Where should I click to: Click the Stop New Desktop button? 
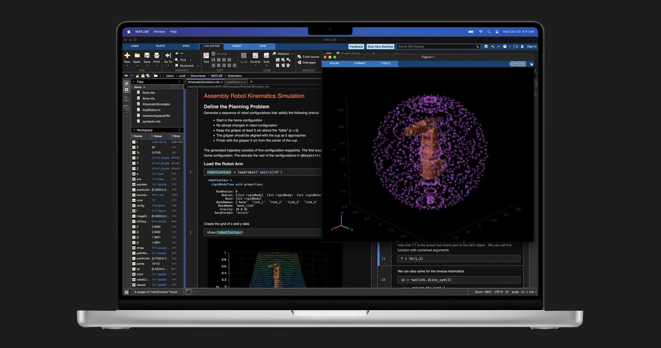[380, 47]
